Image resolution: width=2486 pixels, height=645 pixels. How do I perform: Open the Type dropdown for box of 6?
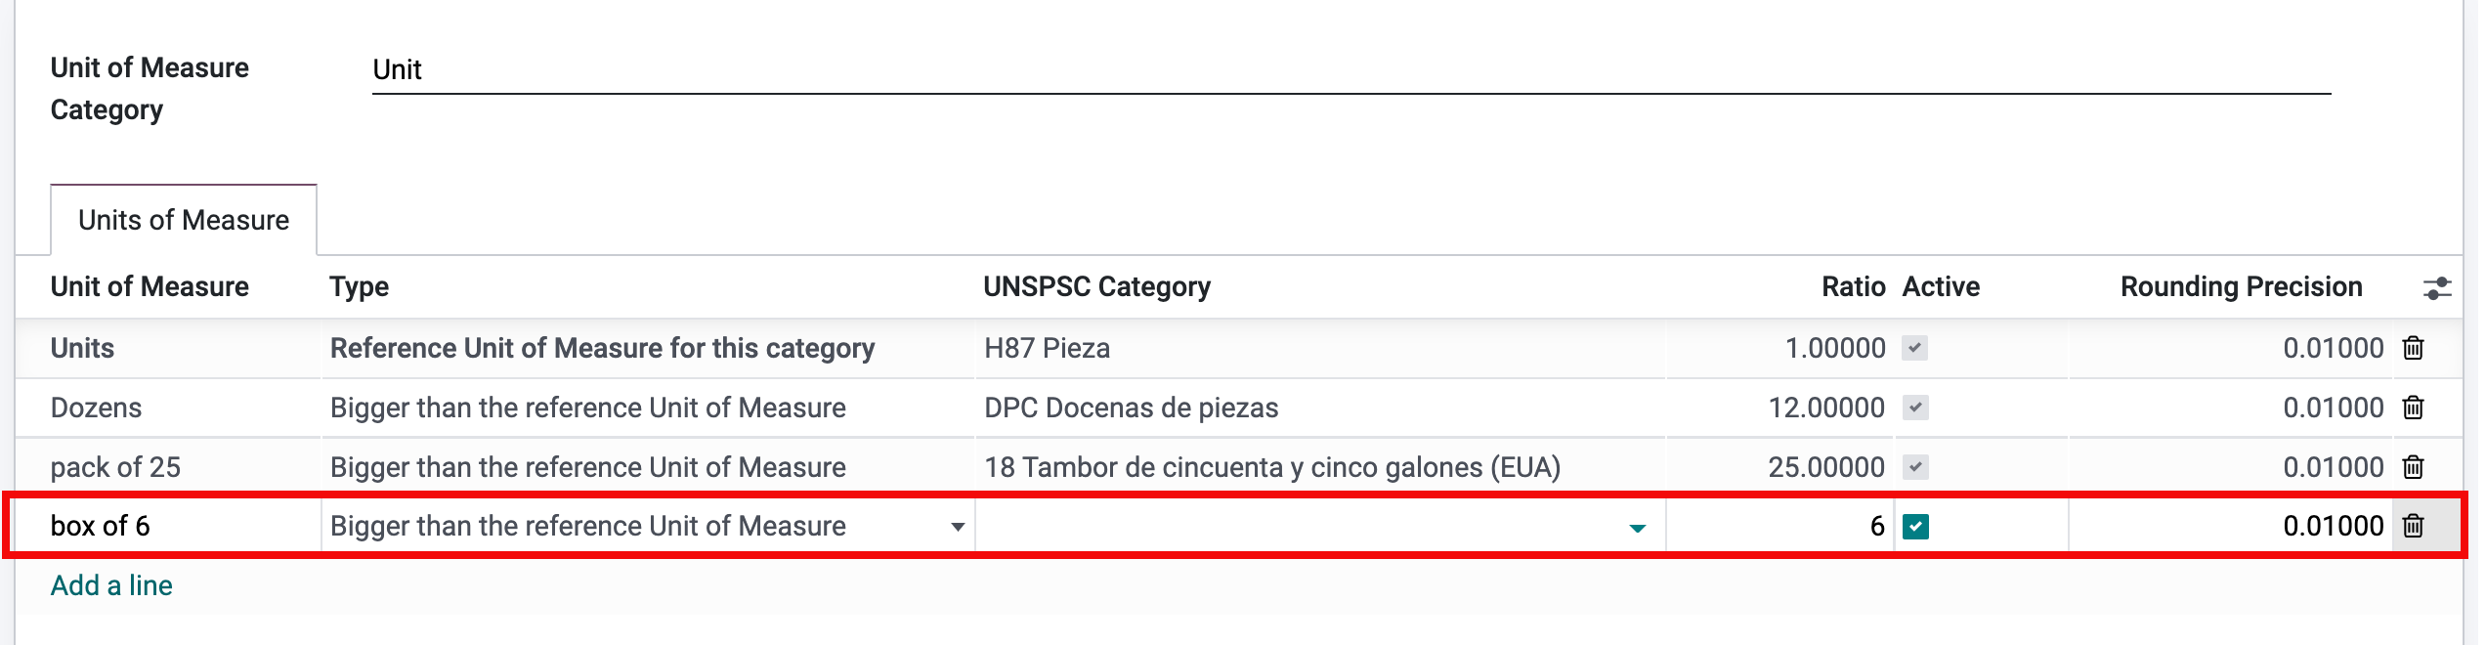click(x=956, y=526)
